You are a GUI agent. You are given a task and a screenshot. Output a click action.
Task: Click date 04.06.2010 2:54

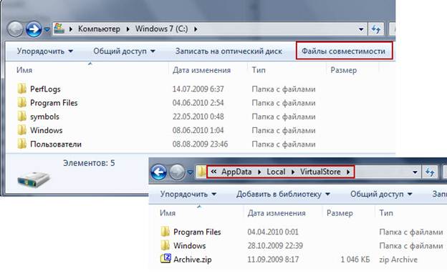pos(198,103)
